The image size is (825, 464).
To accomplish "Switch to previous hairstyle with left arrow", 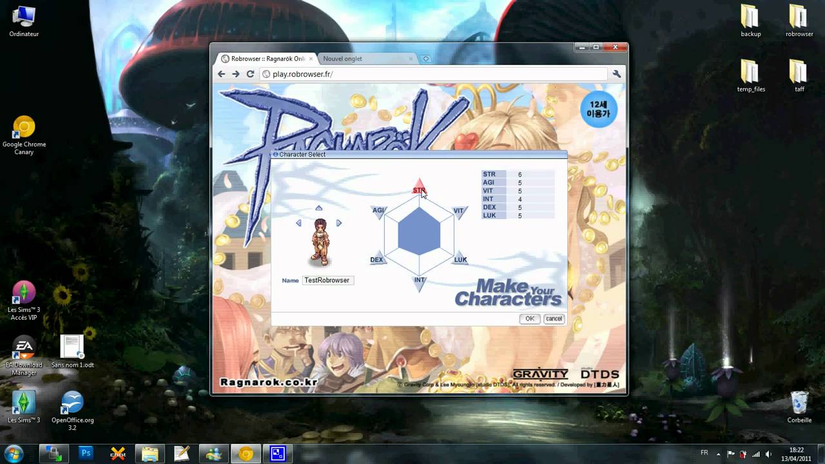I will point(298,223).
